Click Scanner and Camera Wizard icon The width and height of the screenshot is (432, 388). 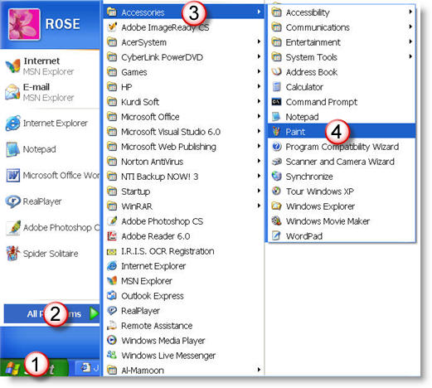pyautogui.click(x=276, y=162)
